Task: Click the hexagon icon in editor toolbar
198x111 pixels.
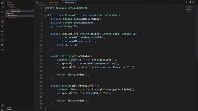Action: (x=191, y=2)
